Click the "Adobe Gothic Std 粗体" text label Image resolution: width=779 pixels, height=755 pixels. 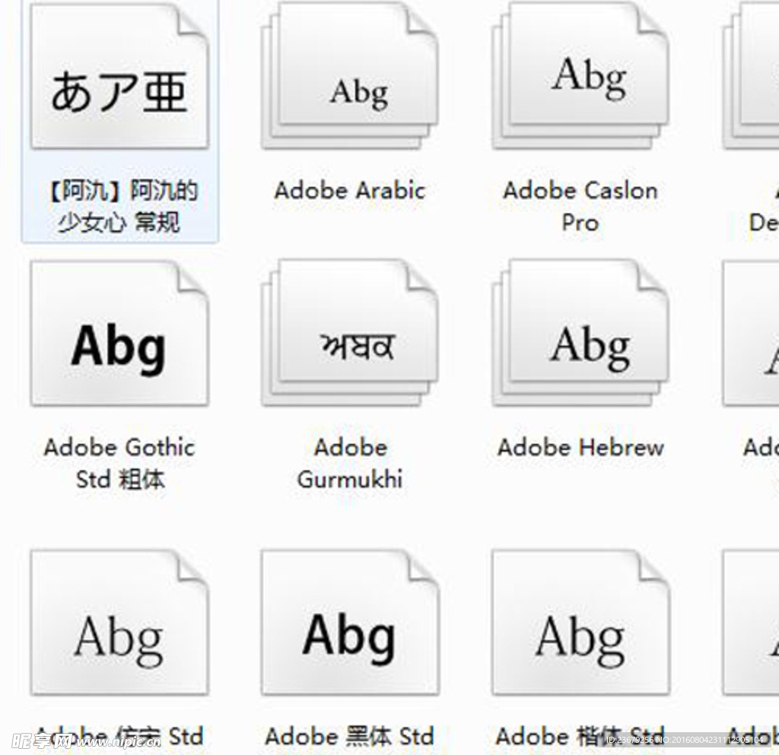tap(119, 463)
